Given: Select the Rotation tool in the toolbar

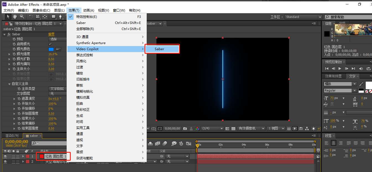Looking at the screenshot, I should pyautogui.click(x=31, y=17).
